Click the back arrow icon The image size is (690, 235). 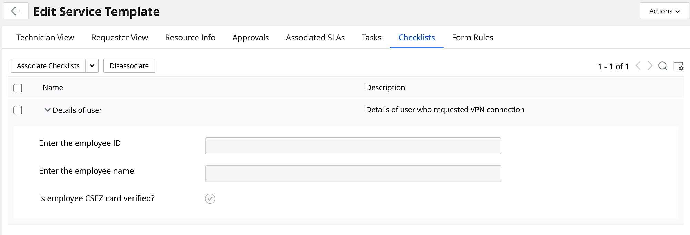click(x=16, y=11)
